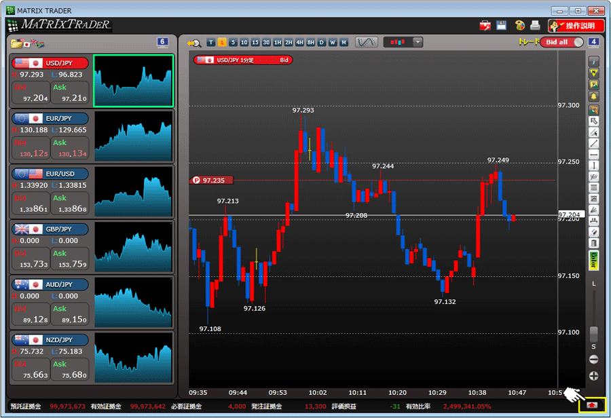Choose the arrow pointer drawing tool

593,121
